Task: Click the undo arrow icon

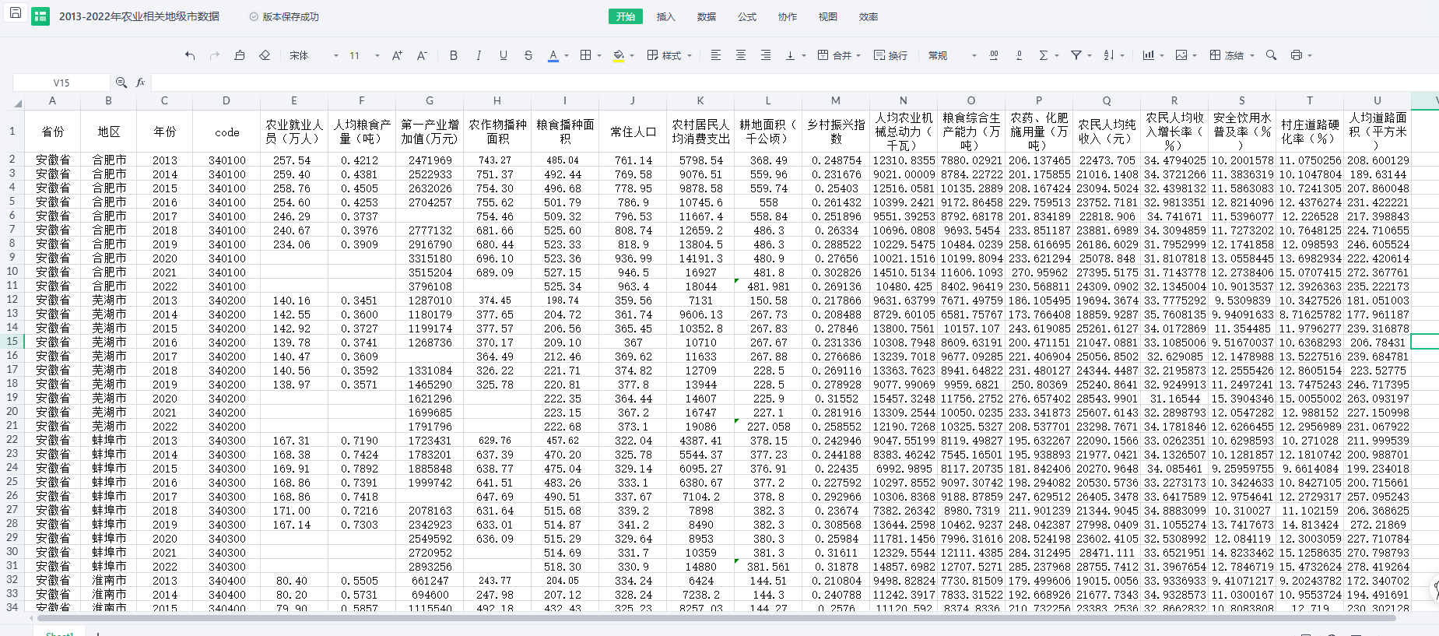Action: coord(190,55)
